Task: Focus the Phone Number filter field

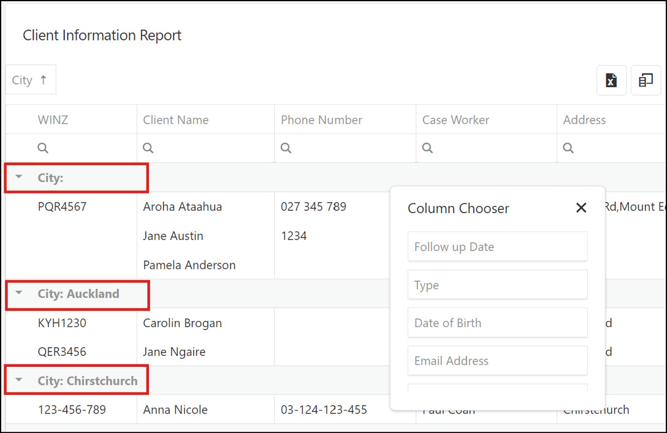Action: click(345, 148)
